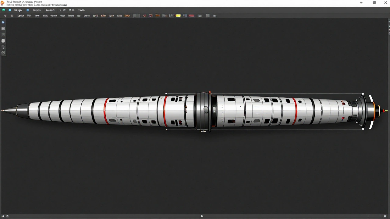The width and height of the screenshot is (390, 219).
Task: Click the orange application logo in the title bar
Action: 3,3
